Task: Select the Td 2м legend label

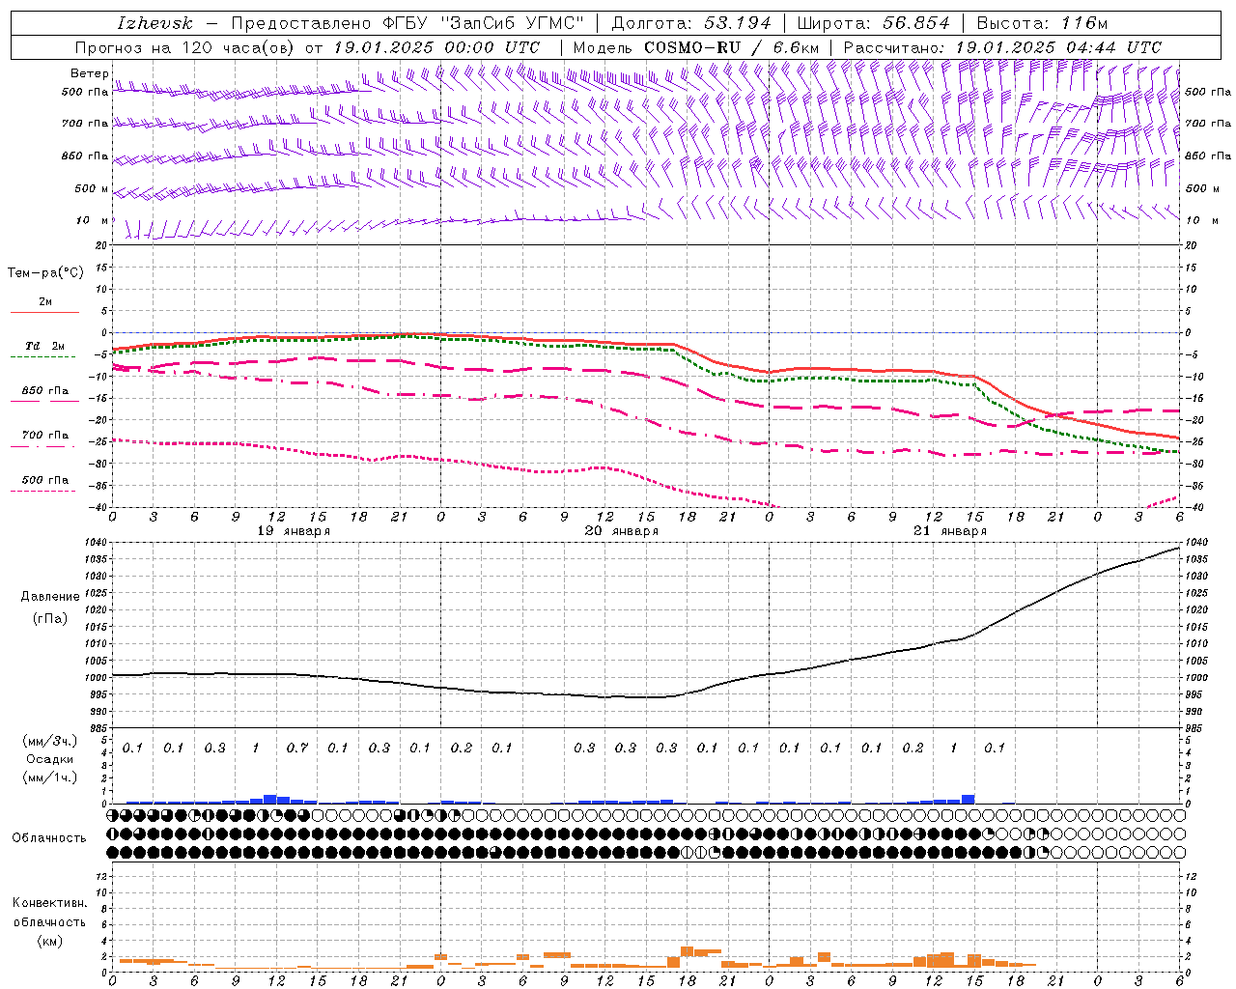Action: (x=44, y=346)
